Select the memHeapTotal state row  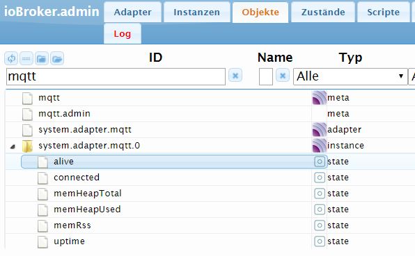pyautogui.click(x=210, y=194)
